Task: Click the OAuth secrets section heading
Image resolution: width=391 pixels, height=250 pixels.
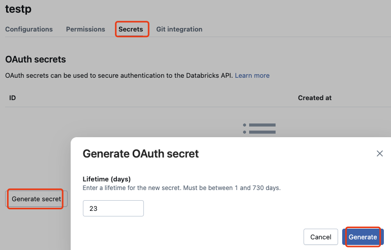Action: [x=36, y=59]
